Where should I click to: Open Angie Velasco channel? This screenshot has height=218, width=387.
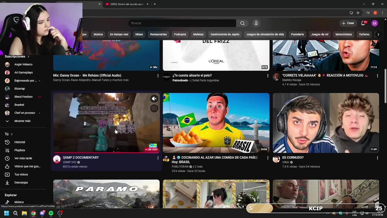pyautogui.click(x=23, y=64)
